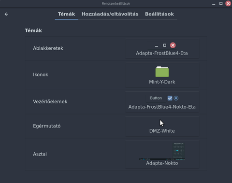Viewport: 232px width, 183px height.
Task: Click the Adapta-Nokto desktop preview thumbnail
Action: [162, 151]
